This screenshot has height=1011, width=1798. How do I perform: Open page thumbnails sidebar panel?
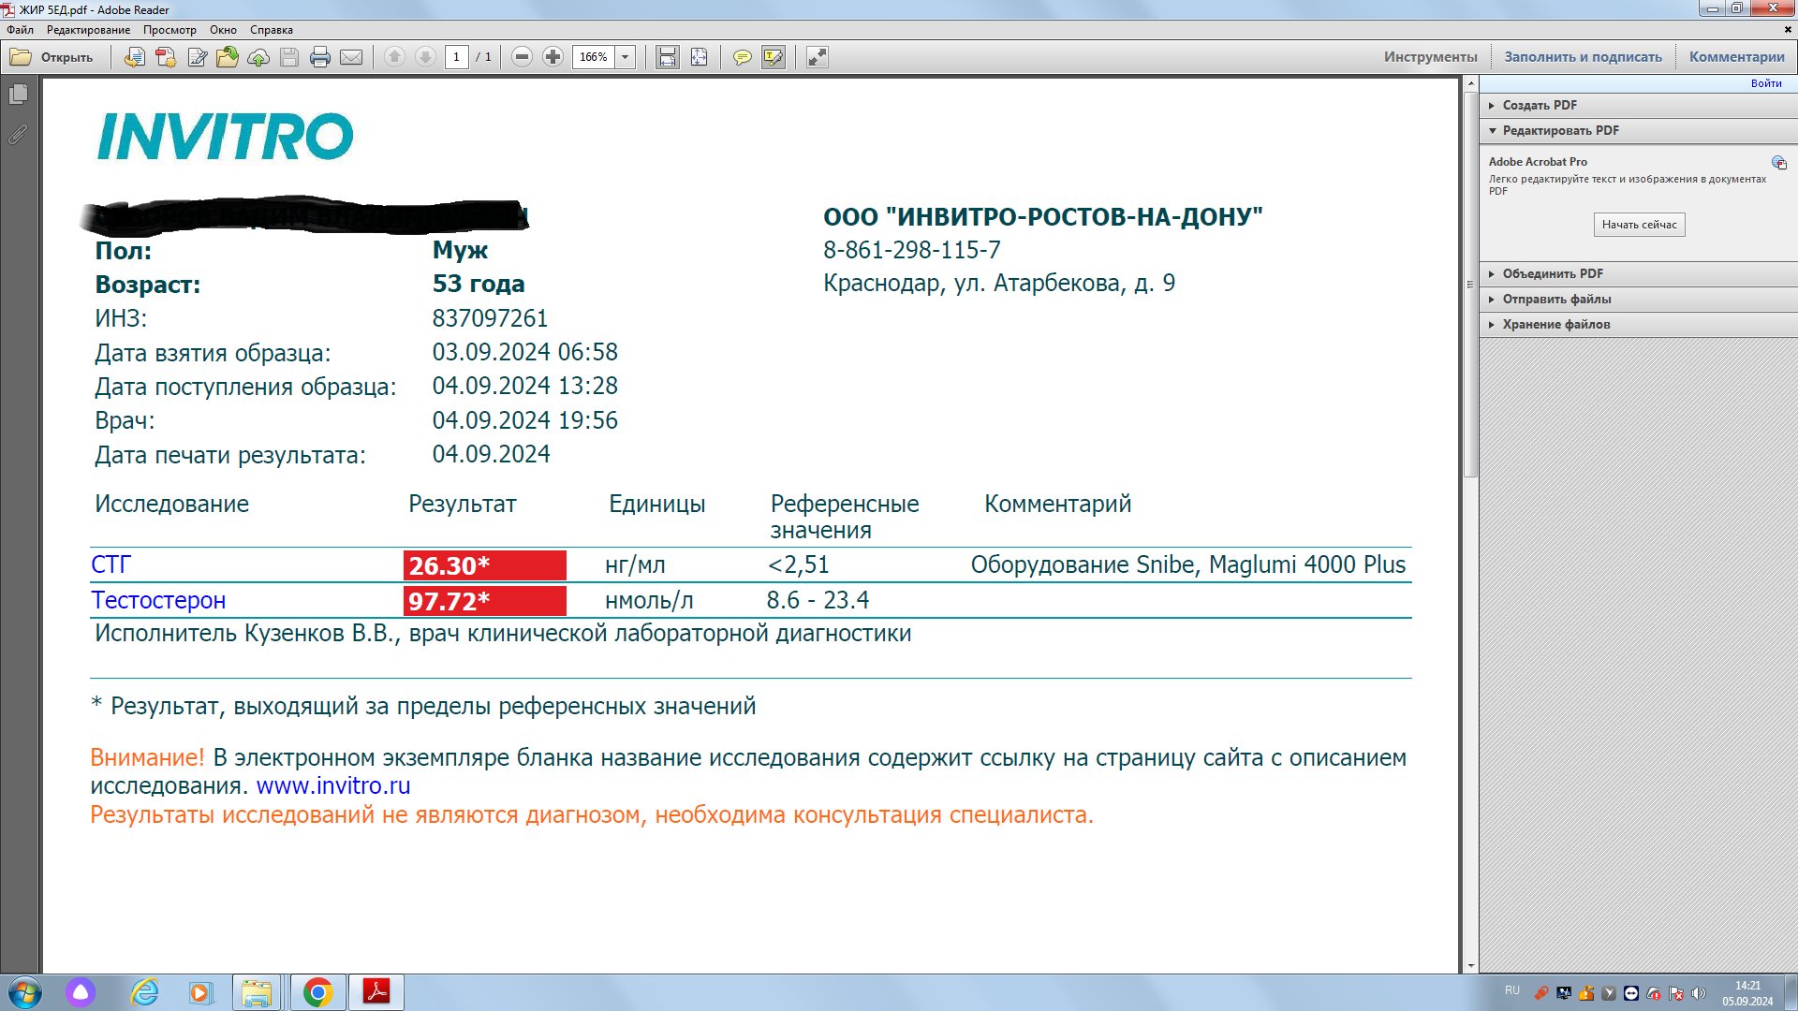point(18,95)
